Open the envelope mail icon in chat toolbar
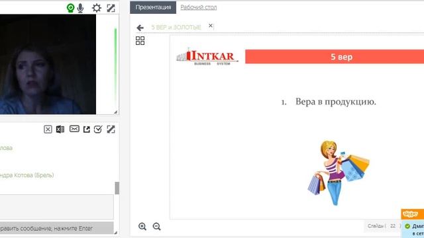The height and width of the screenshot is (238, 424). (x=74, y=129)
